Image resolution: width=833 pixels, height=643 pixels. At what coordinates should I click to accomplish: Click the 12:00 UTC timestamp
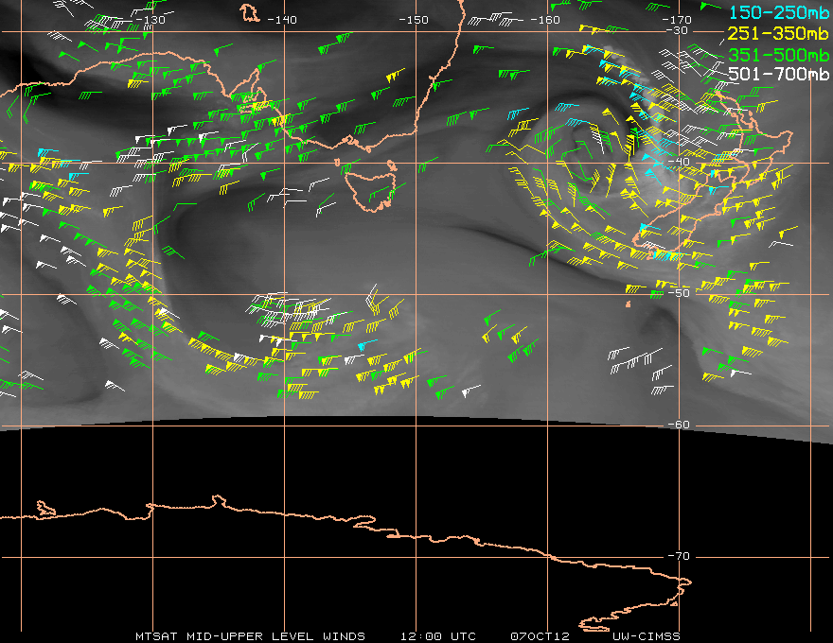tap(437, 636)
